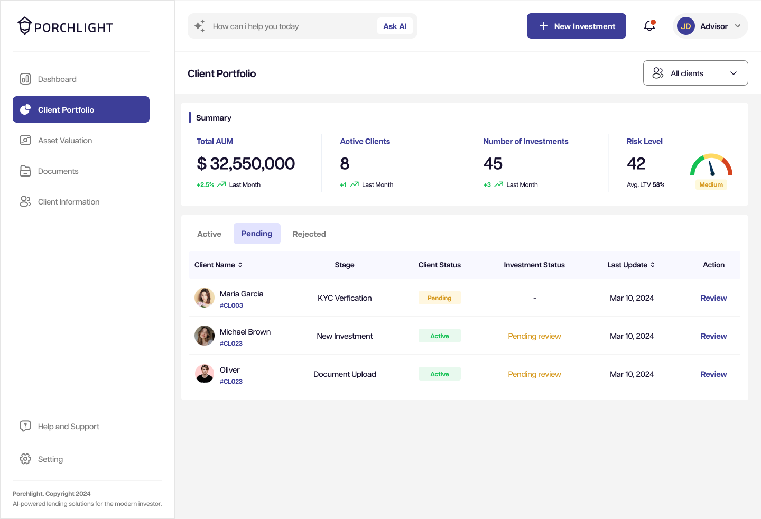
Task: Click the Porchlight logo icon
Action: (25, 26)
